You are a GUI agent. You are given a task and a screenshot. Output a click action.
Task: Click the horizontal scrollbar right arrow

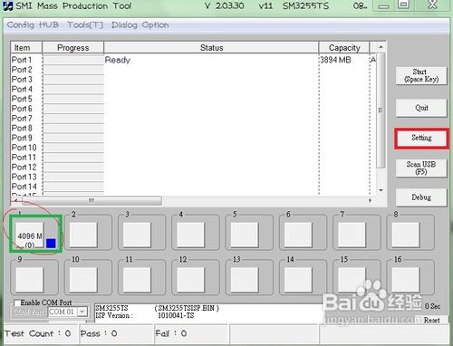coord(371,200)
